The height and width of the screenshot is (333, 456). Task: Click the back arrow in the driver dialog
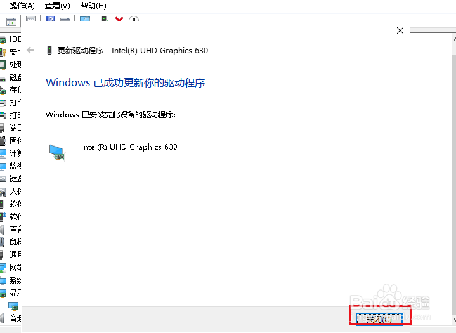click(30, 50)
